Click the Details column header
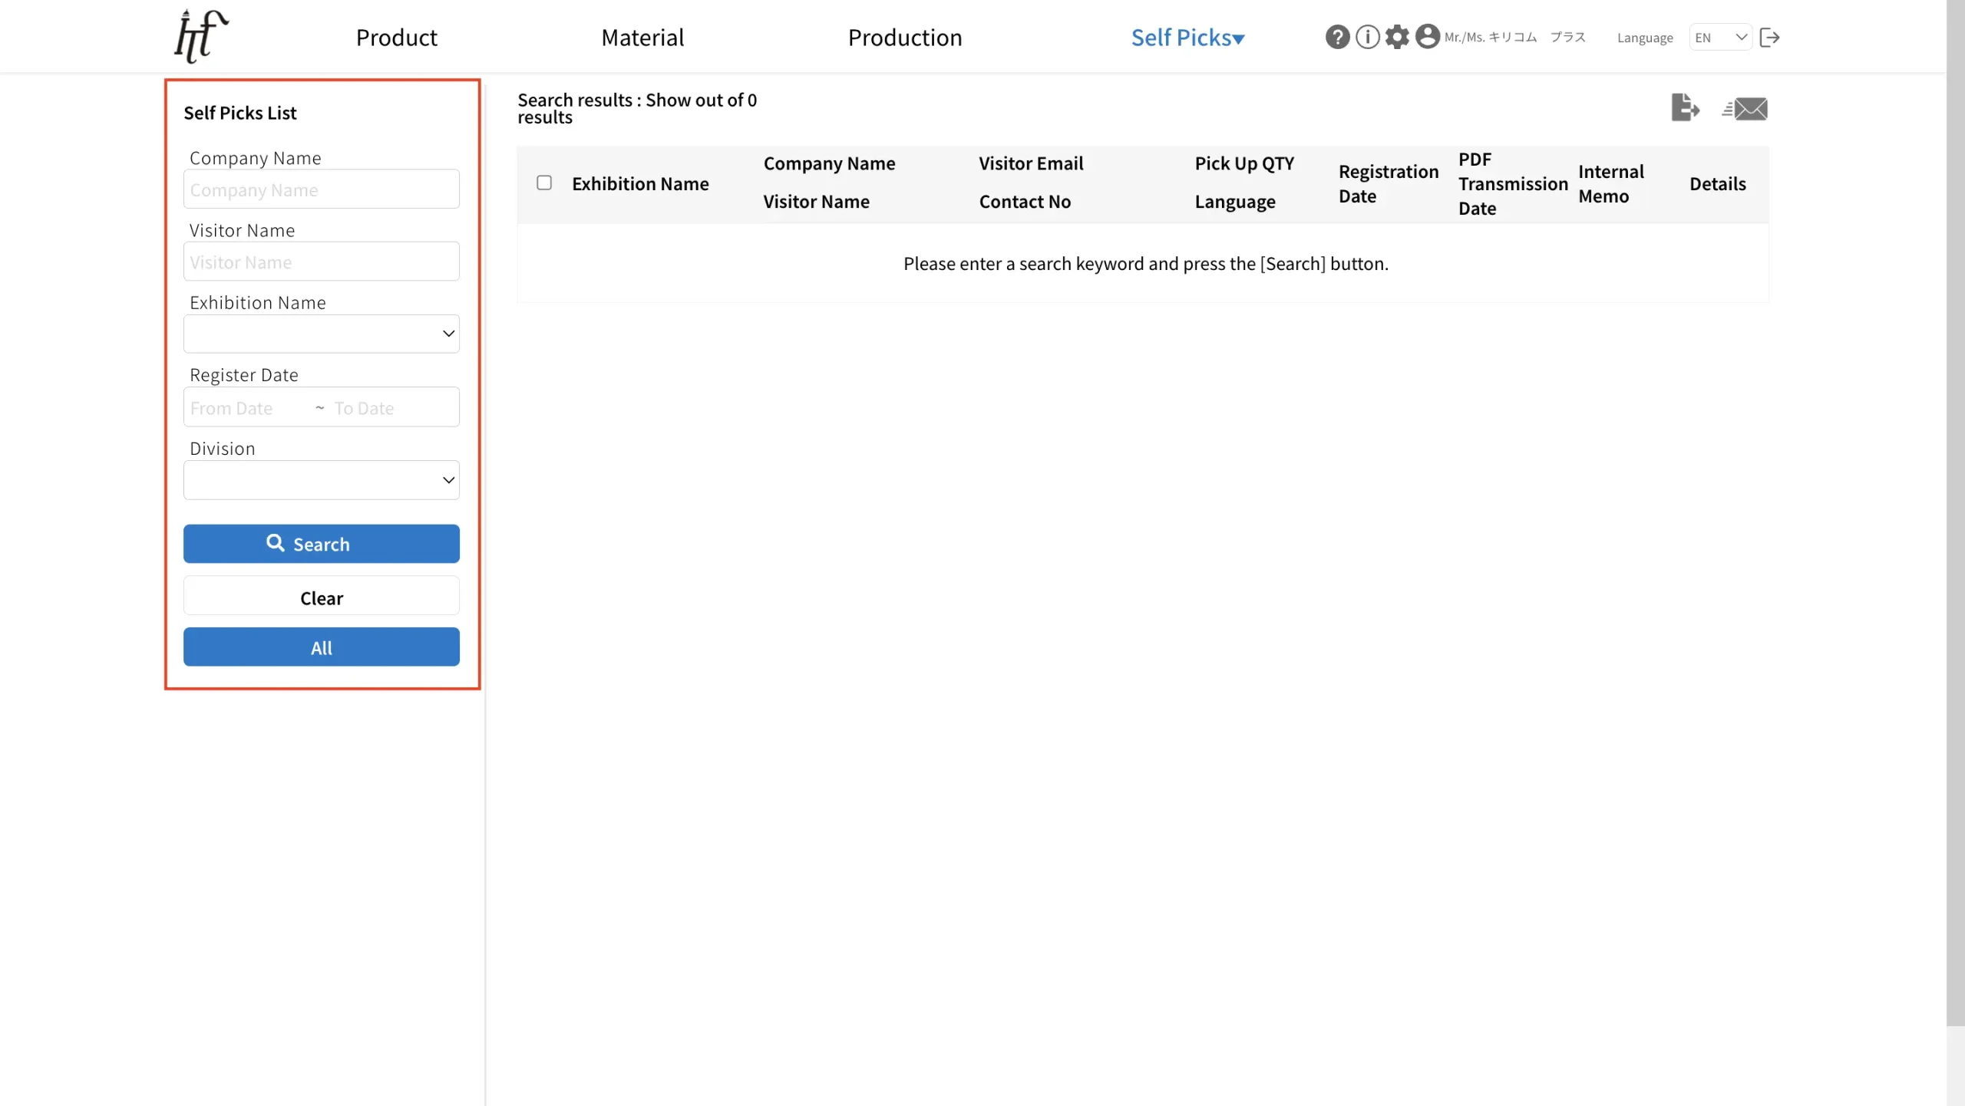The image size is (1965, 1106). pyautogui.click(x=1717, y=183)
